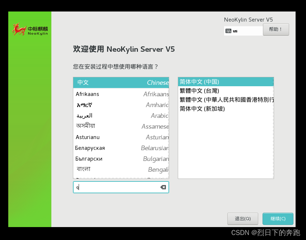Viewport: 306px width, 240px height.
Task: Choose 简体中文 (中国) locale
Action: coord(226,82)
